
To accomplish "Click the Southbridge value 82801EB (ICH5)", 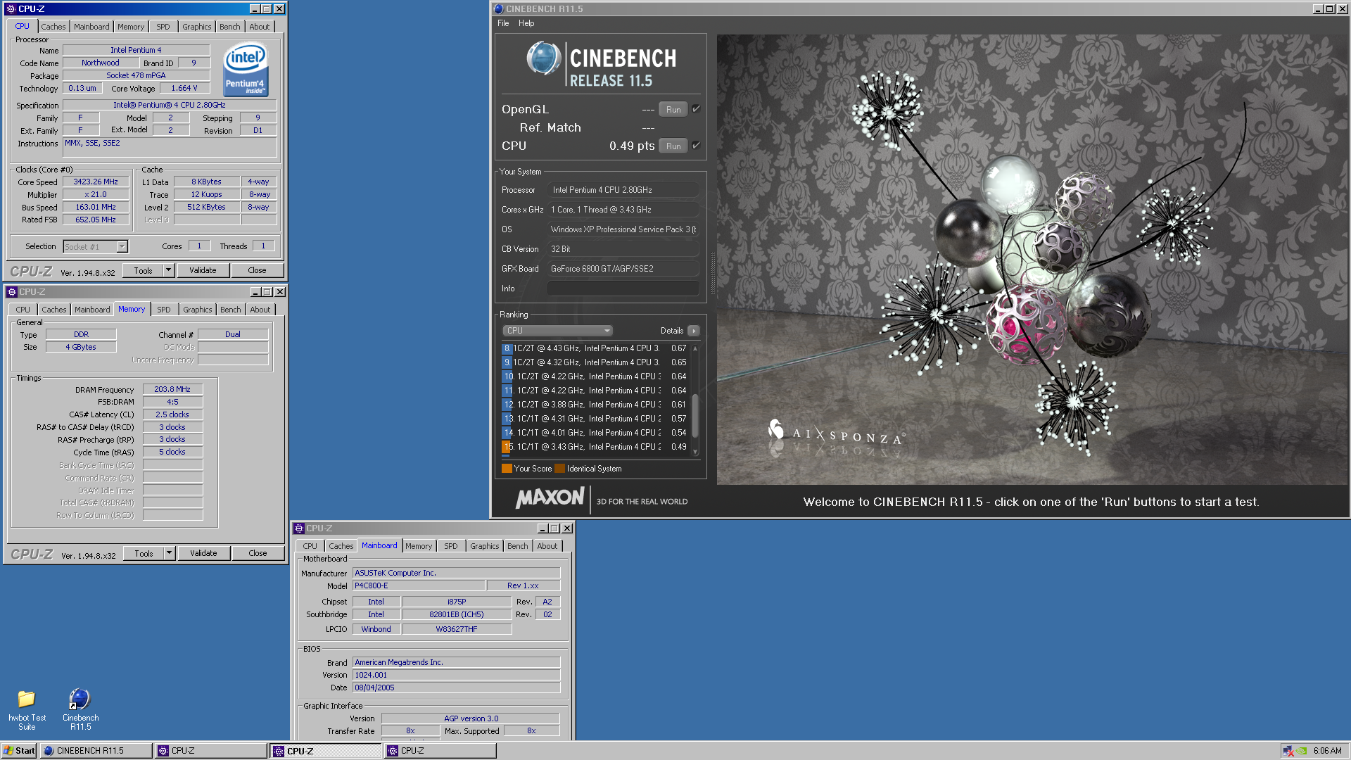I will (457, 614).
